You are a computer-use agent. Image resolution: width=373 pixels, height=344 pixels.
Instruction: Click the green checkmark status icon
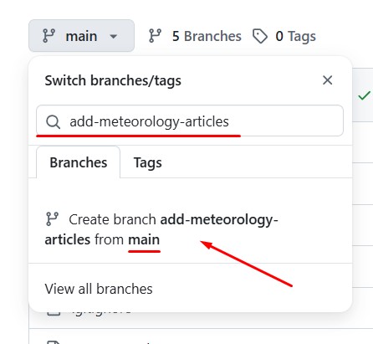point(364,95)
